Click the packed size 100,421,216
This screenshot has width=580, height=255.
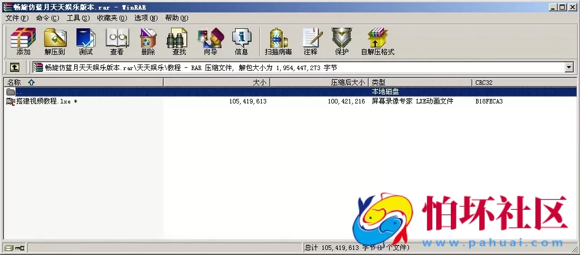coord(346,101)
